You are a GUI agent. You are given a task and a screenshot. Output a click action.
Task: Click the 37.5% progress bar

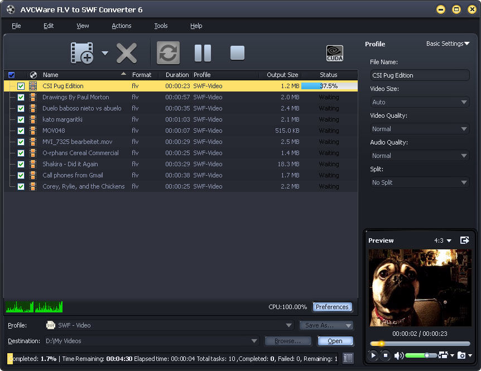[329, 86]
